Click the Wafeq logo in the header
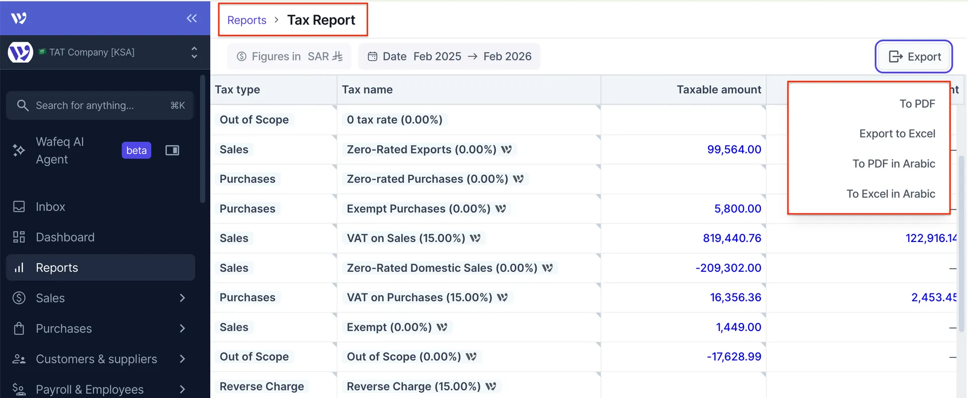This screenshot has width=968, height=398. tap(19, 19)
